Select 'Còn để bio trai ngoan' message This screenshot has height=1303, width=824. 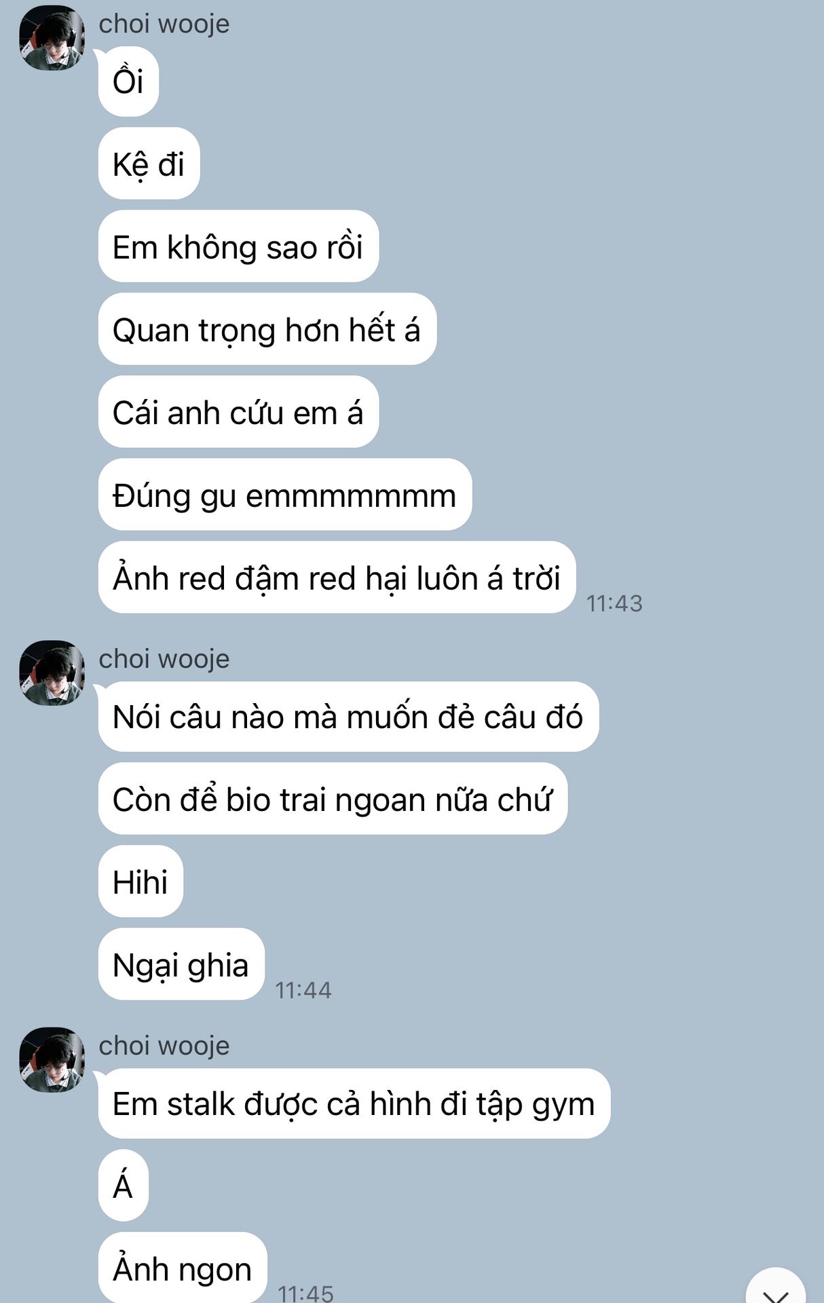click(x=333, y=799)
